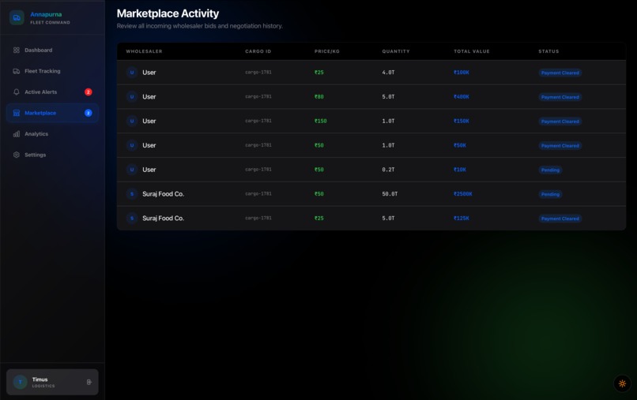The height and width of the screenshot is (400, 637).
Task: Click the 4.0T quantity cell
Action: coord(388,73)
